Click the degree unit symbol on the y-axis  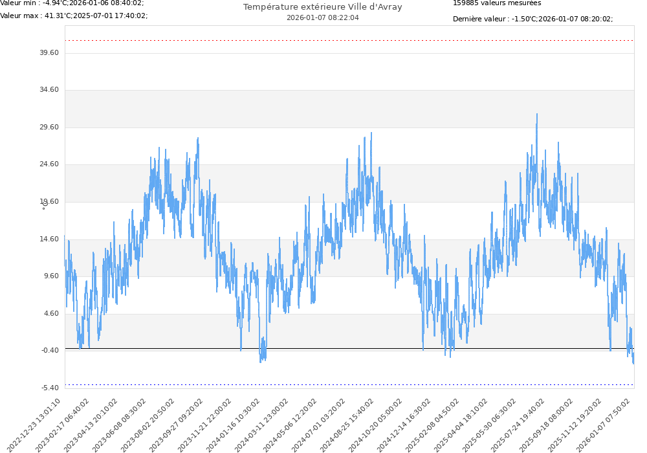click(x=44, y=208)
